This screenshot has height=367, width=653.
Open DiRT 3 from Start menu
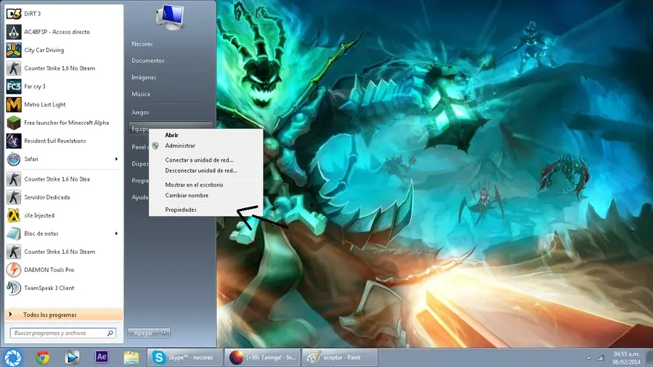tap(64, 14)
